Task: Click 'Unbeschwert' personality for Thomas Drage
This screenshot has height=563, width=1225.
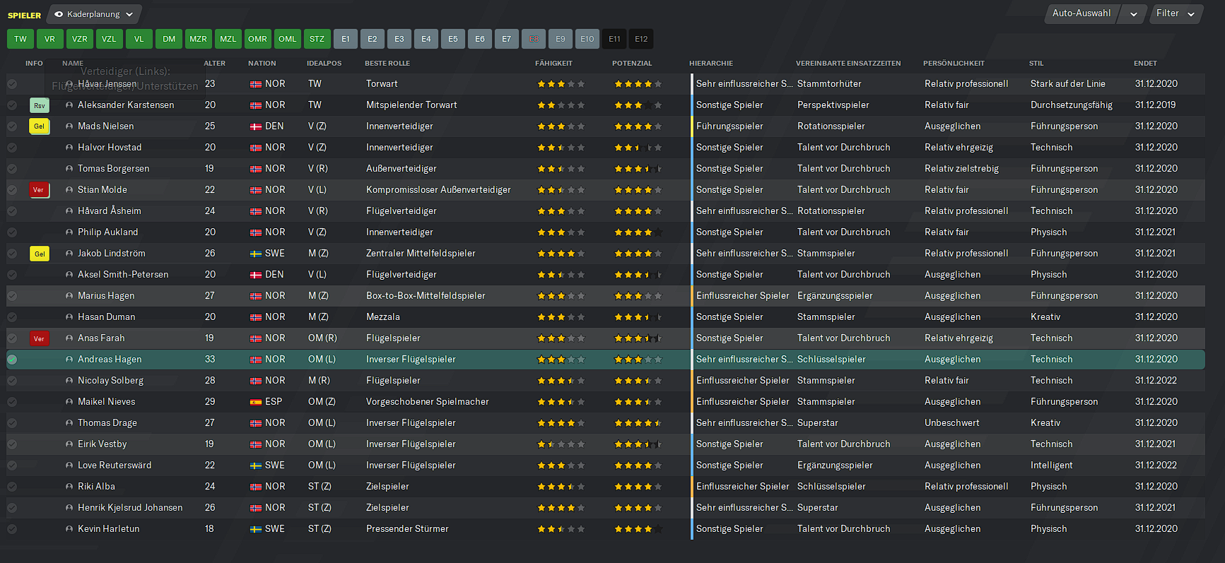Action: (952, 423)
